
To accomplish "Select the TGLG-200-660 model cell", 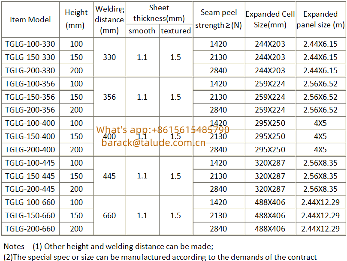I will [x=30, y=229].
